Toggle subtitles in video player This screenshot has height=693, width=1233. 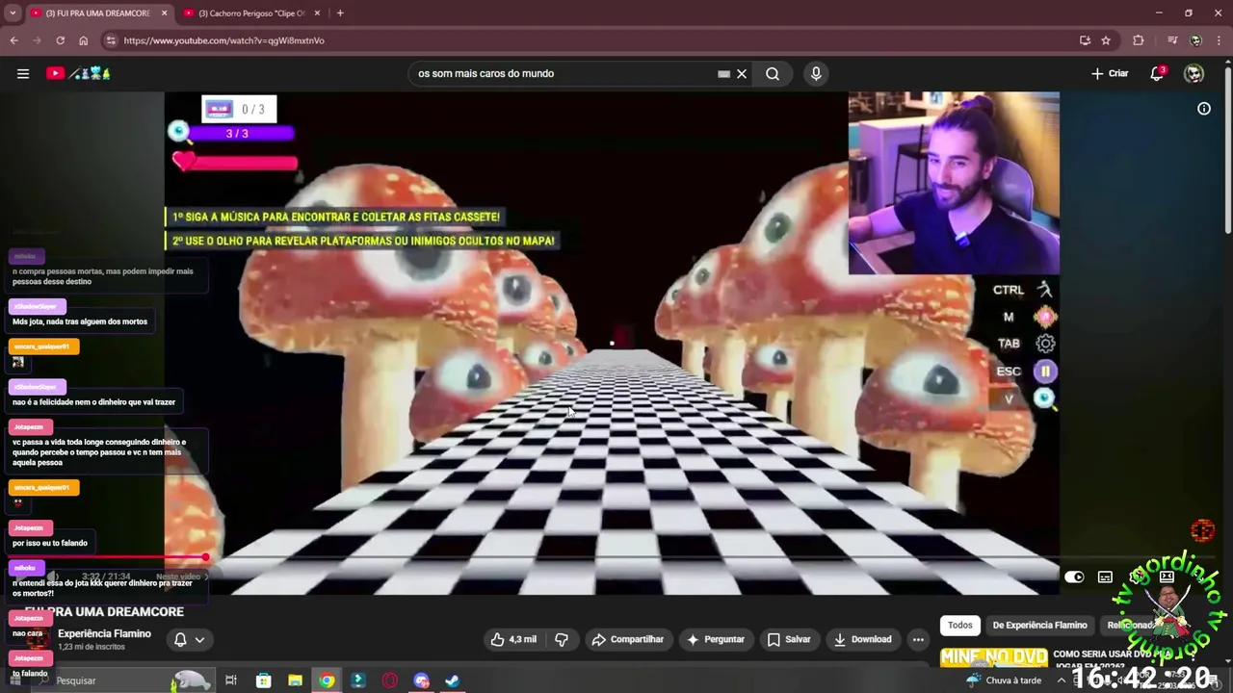click(x=1105, y=577)
